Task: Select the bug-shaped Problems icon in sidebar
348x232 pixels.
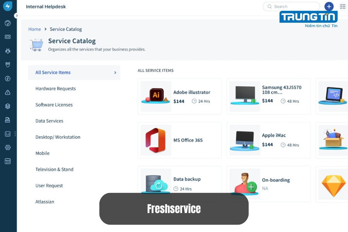Action: tap(7, 51)
